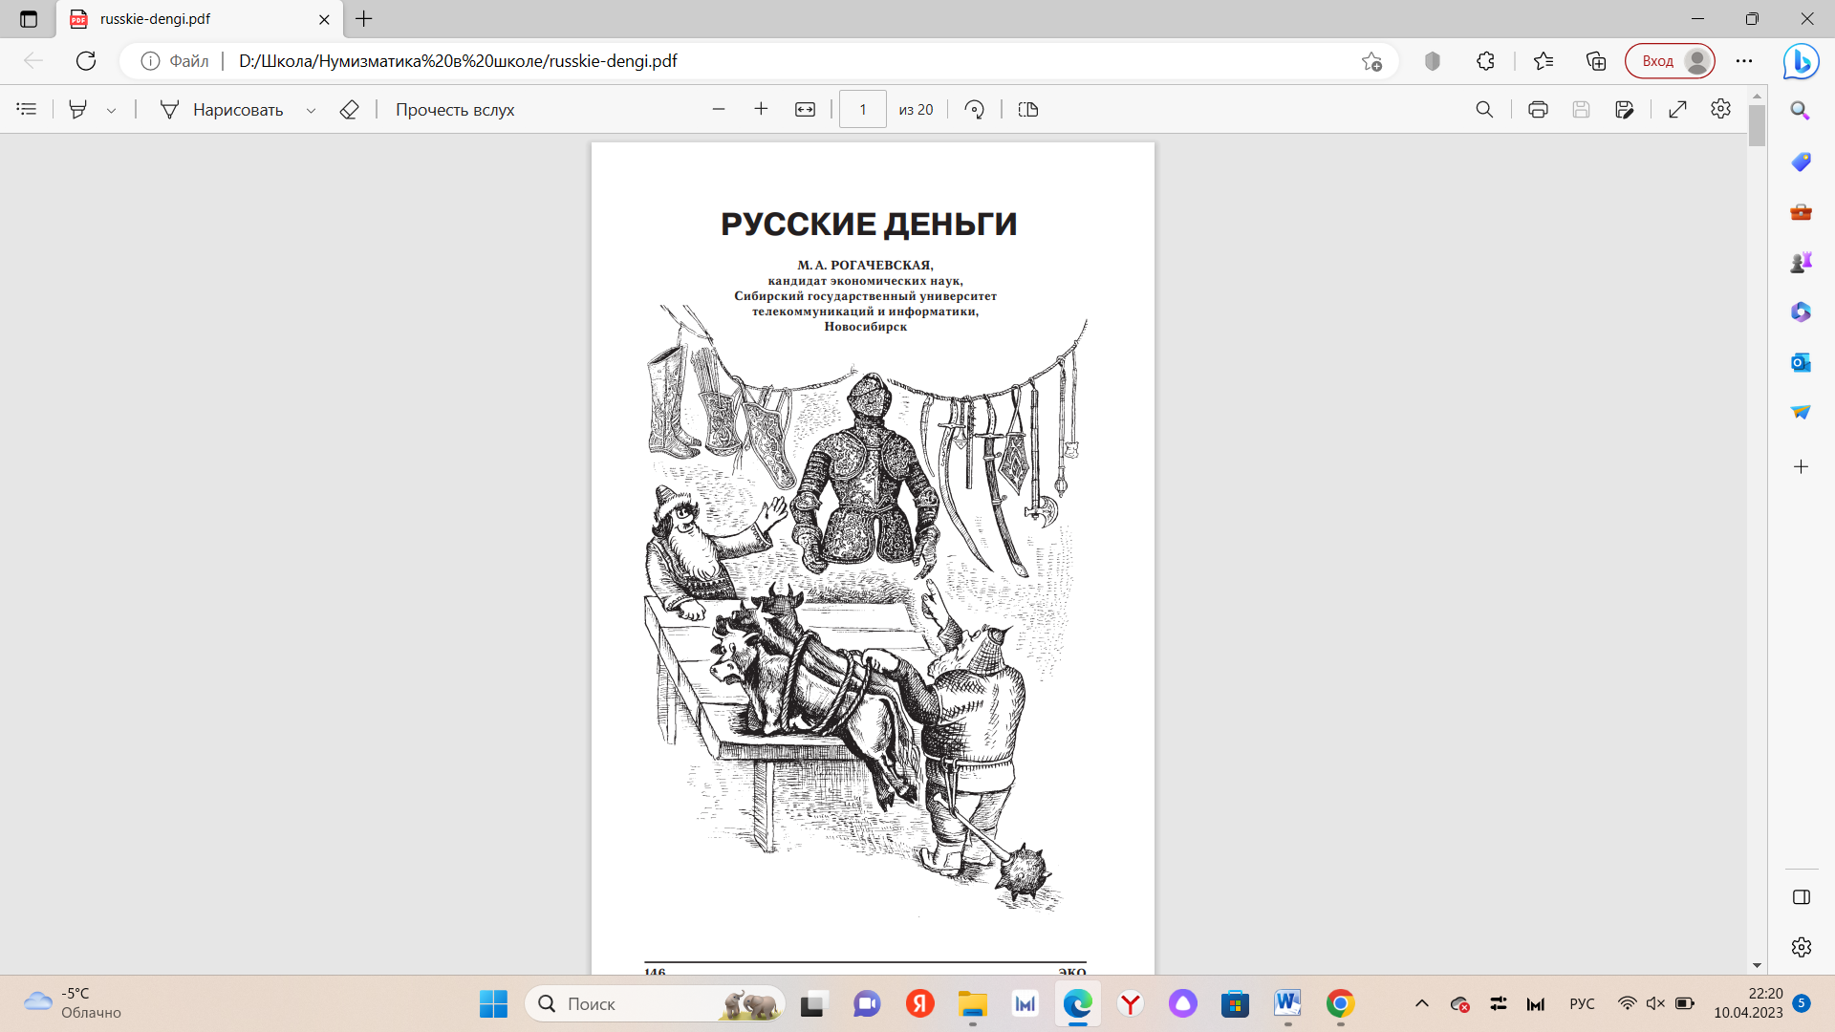The height and width of the screenshot is (1032, 1835).
Task: Print the PDF document
Action: click(x=1538, y=109)
